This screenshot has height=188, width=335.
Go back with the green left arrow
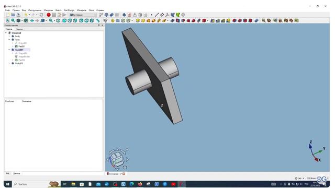32,20
